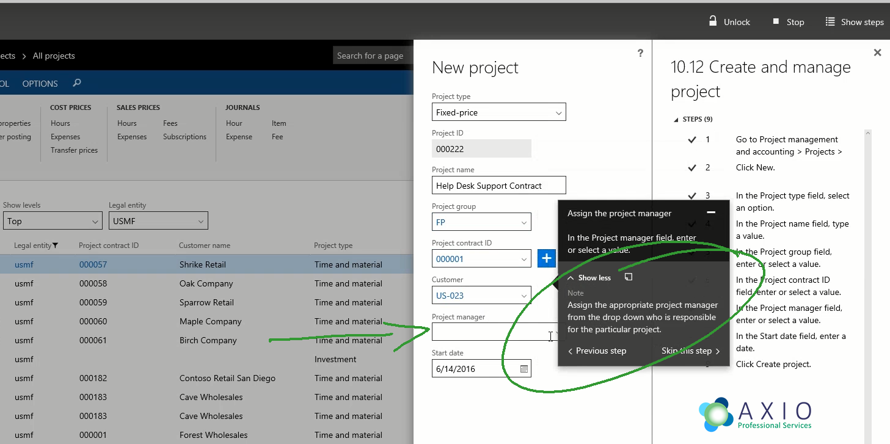Viewport: 890px width, 444px height.
Task: Click step 1 Go to Project management
Action: click(x=789, y=145)
